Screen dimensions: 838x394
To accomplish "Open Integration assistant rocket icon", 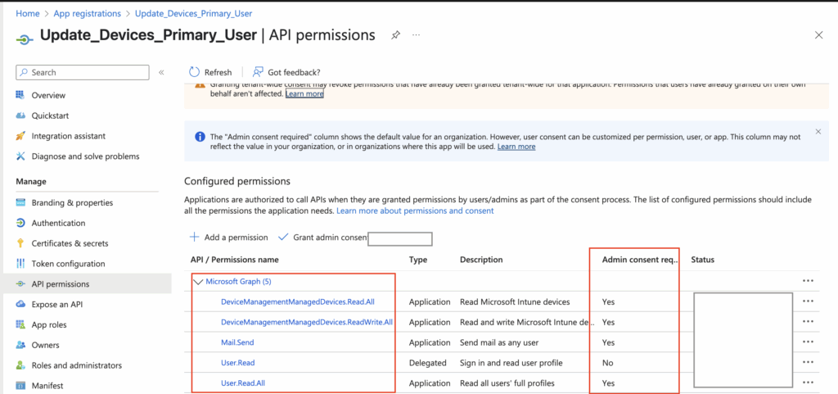I will [20, 136].
